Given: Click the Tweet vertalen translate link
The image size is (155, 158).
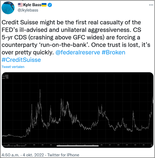Looking at the screenshot, I should click(13, 67).
